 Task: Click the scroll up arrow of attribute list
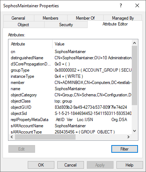[x=134, y=43]
